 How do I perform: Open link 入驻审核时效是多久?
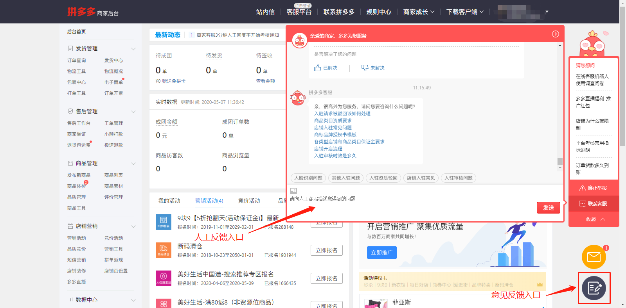(x=335, y=156)
